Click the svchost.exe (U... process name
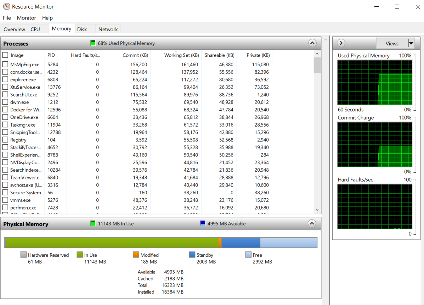424x305 pixels. pos(26,185)
